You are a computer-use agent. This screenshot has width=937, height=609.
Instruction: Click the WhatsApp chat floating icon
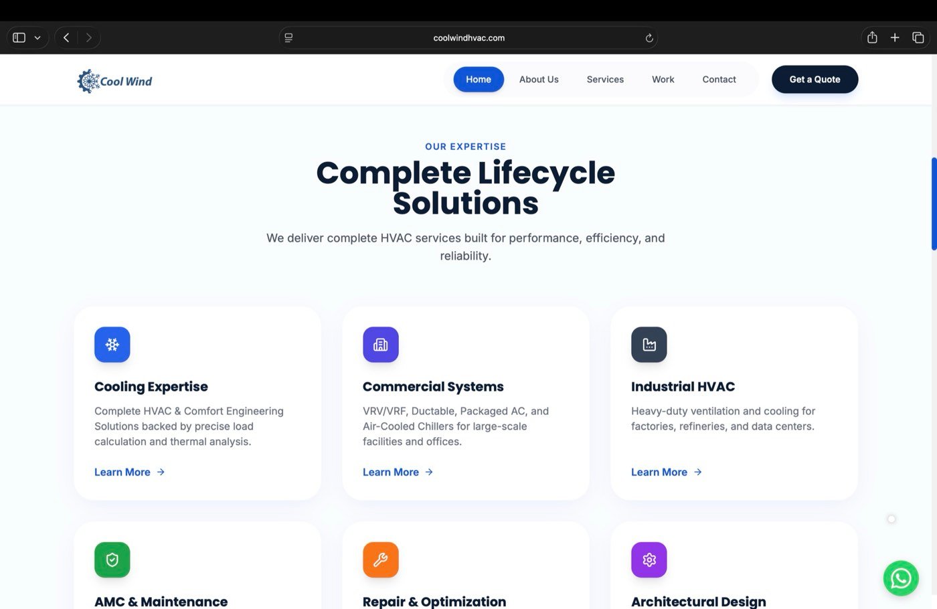coord(900,578)
